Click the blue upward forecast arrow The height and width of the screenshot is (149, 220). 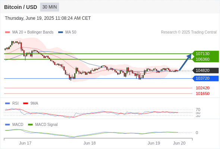coord(185,62)
